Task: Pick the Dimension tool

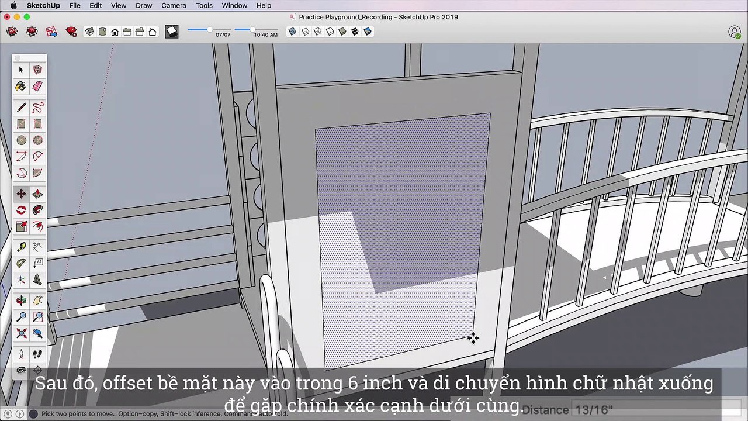Action: point(37,247)
